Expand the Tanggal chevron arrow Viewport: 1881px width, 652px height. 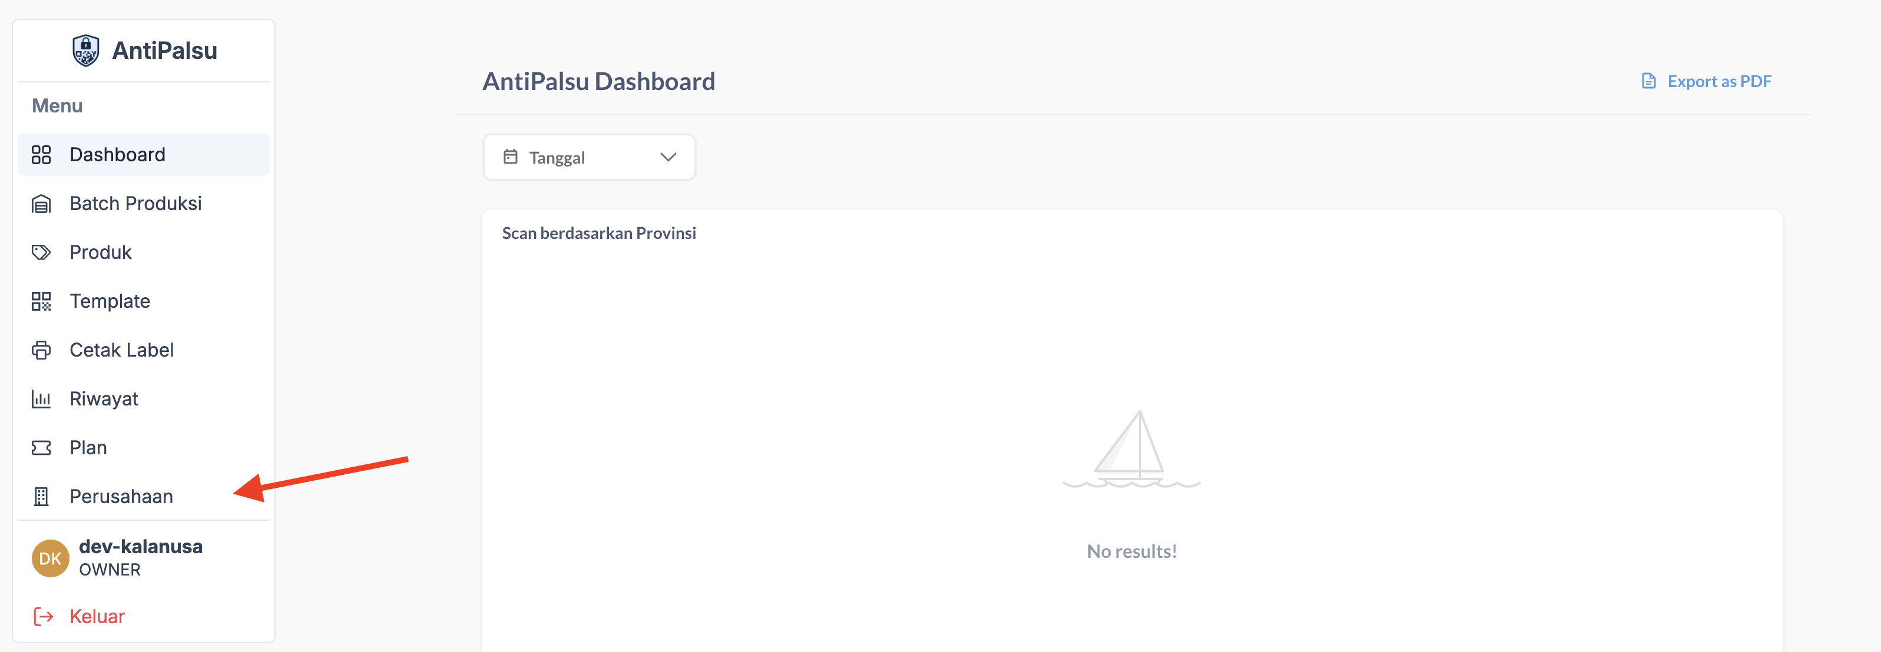tap(667, 158)
